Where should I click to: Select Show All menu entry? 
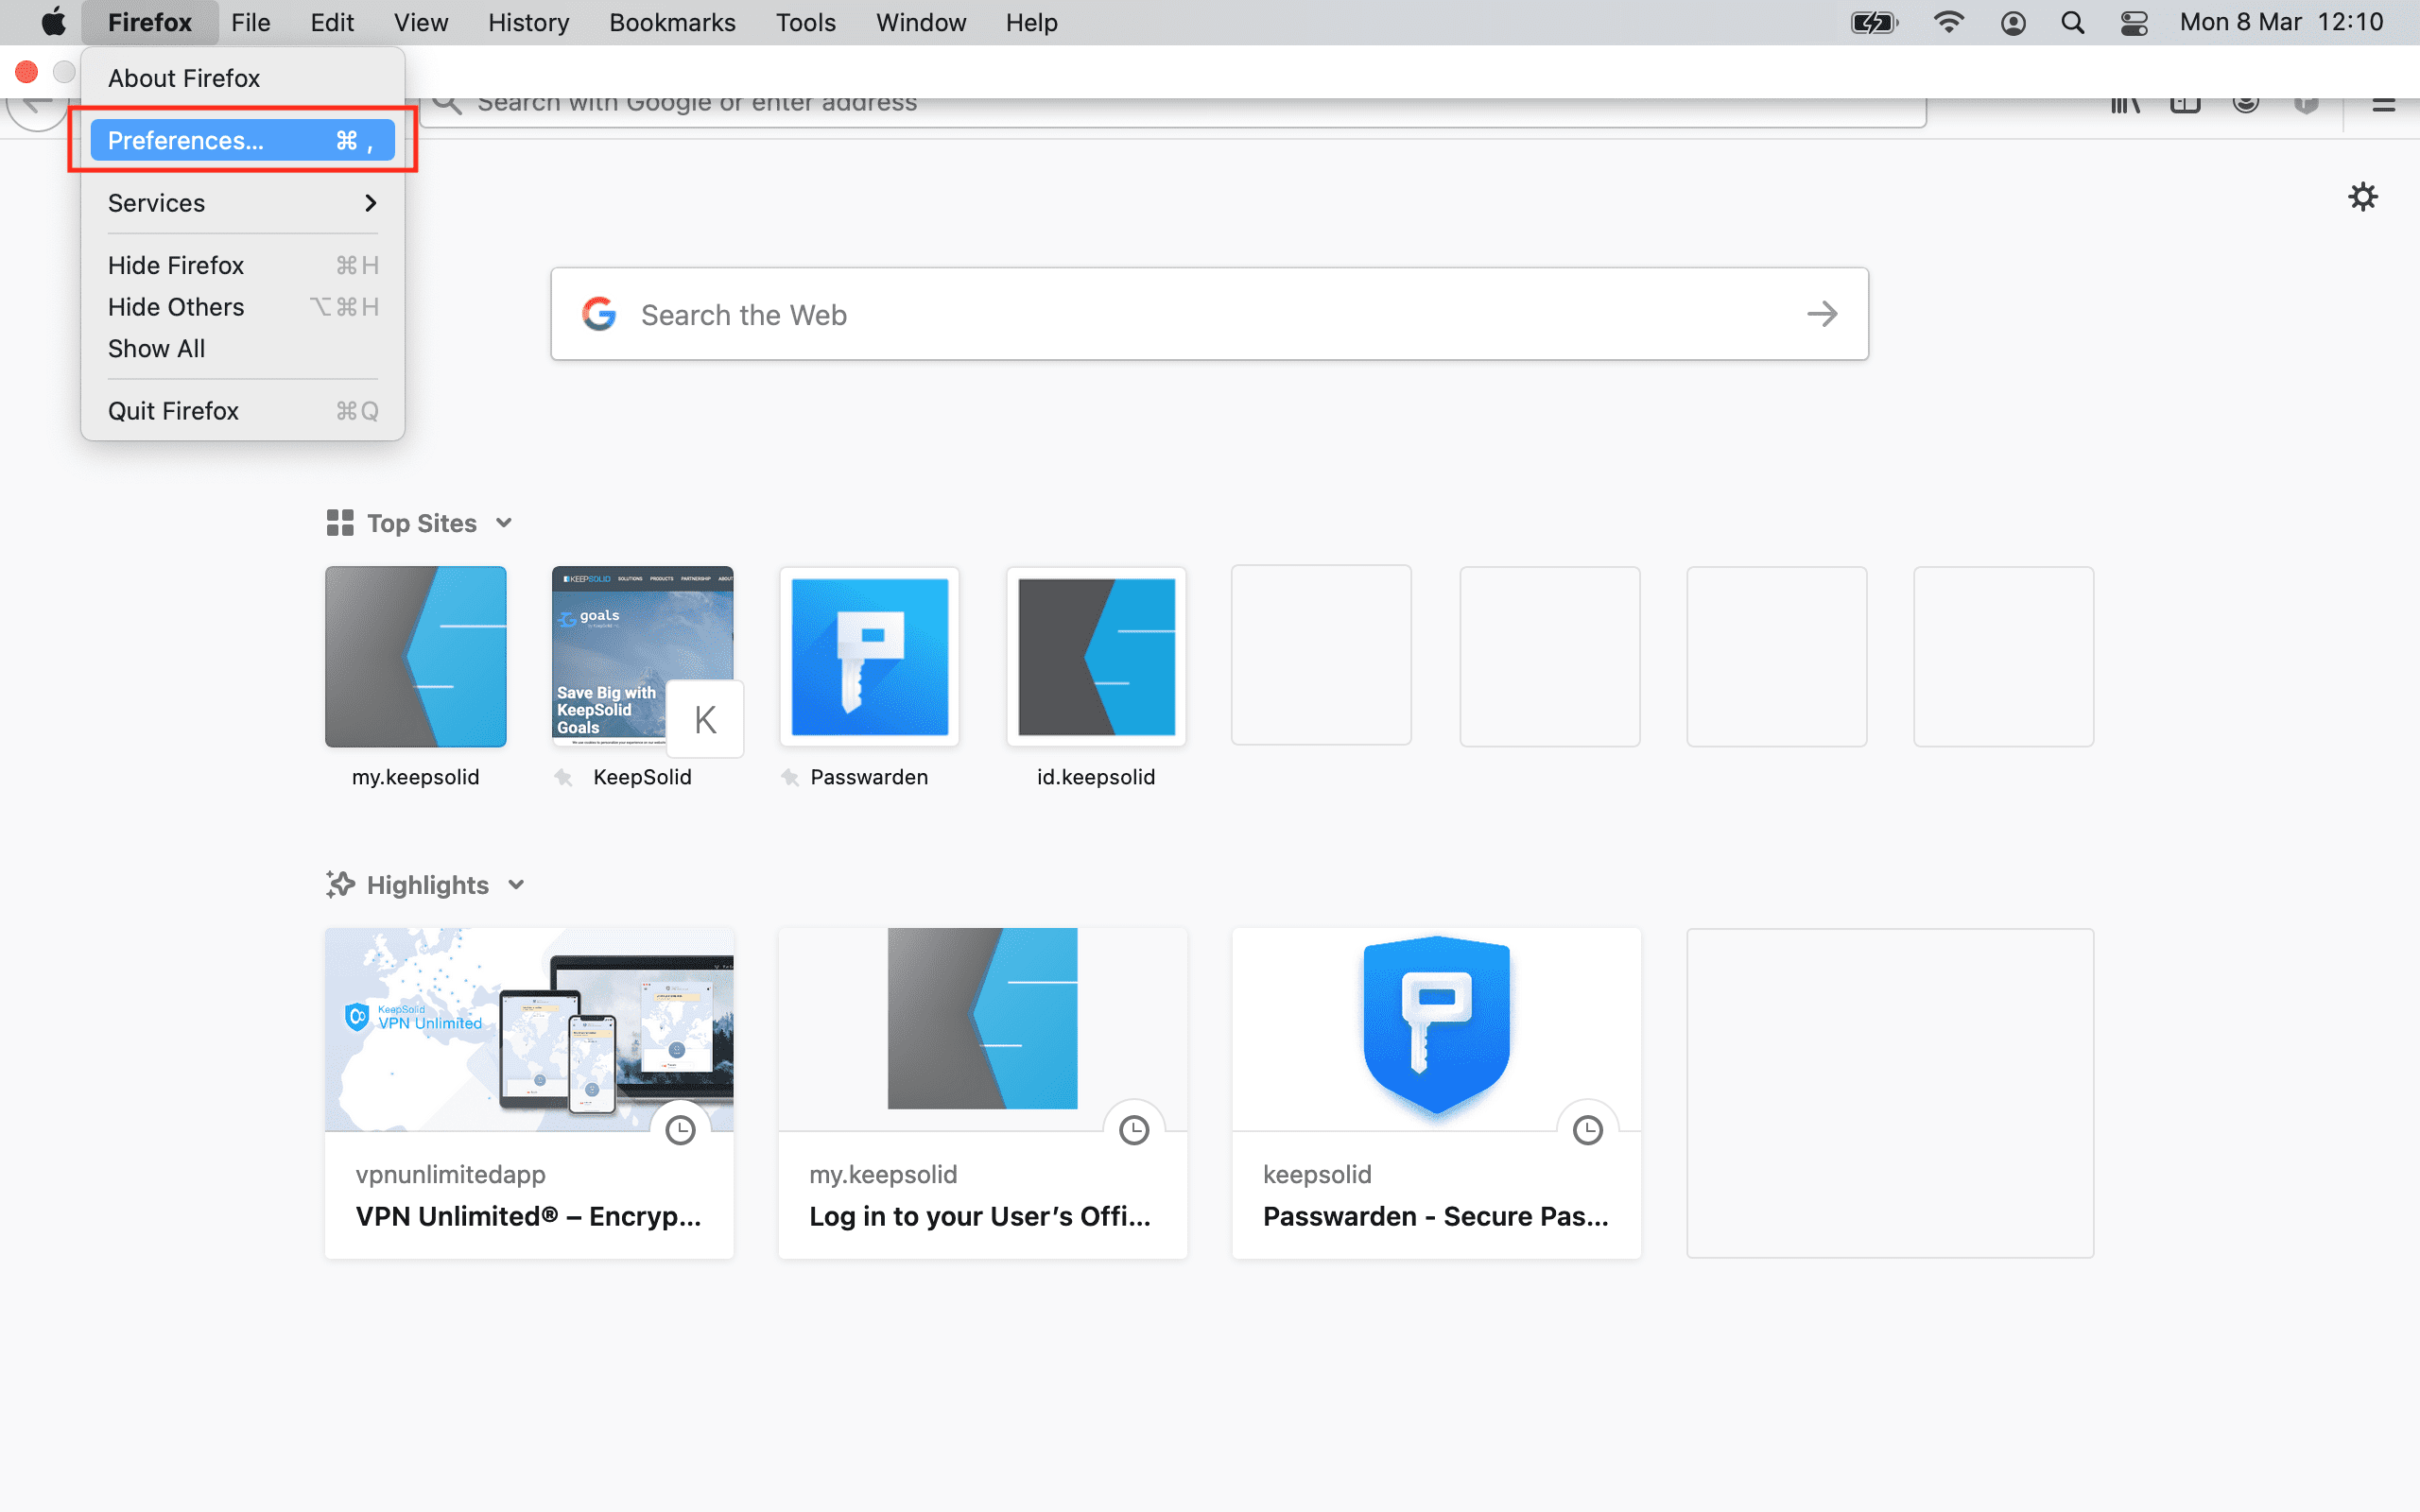[242, 349]
